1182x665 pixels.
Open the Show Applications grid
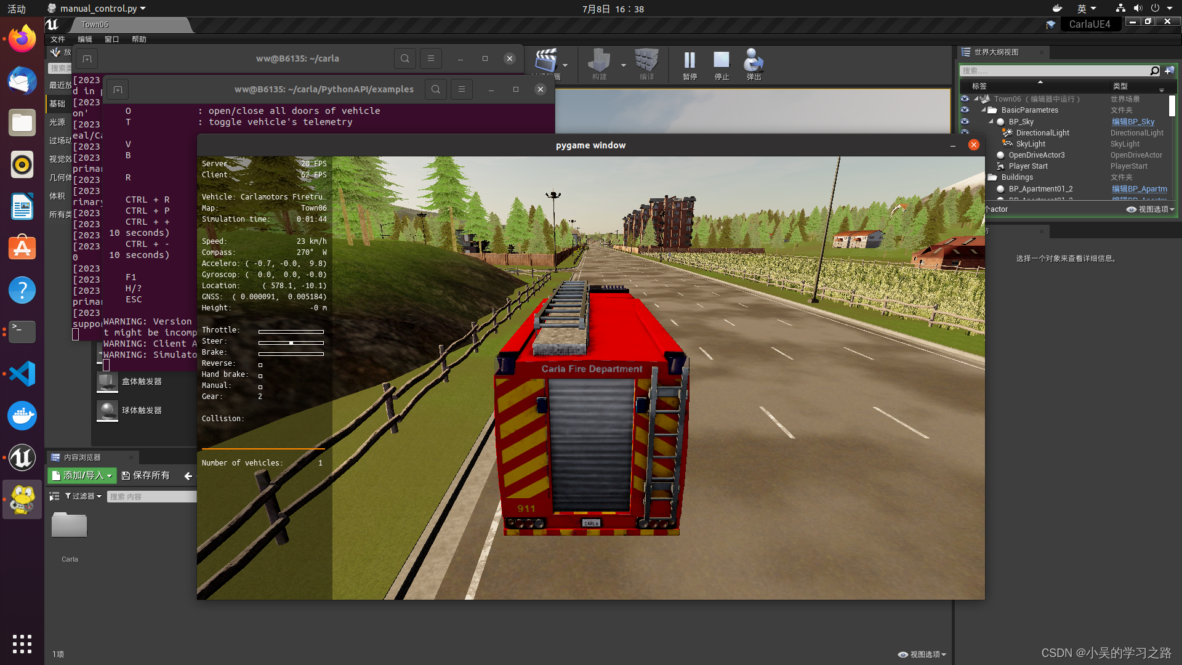point(22,644)
